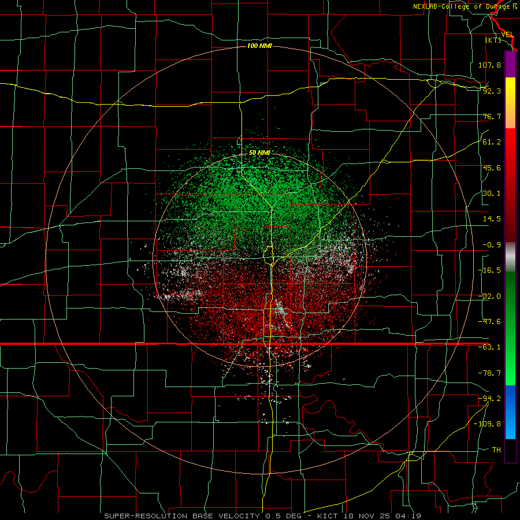This screenshot has height=520, width=520.
Task: Click the blue segment of the color bar
Action: 510,412
